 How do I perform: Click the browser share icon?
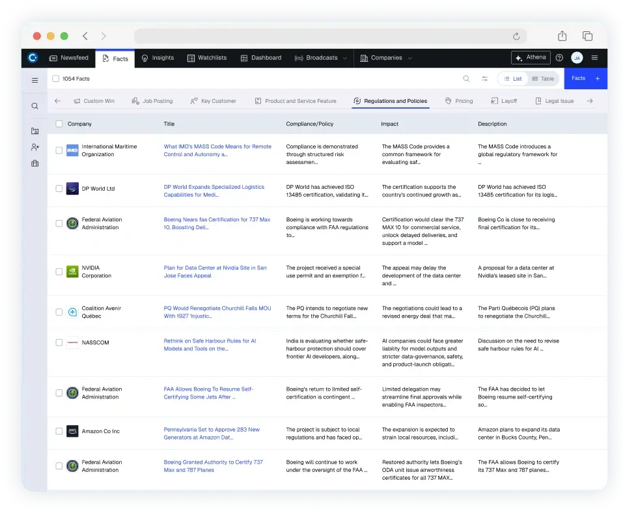point(562,36)
